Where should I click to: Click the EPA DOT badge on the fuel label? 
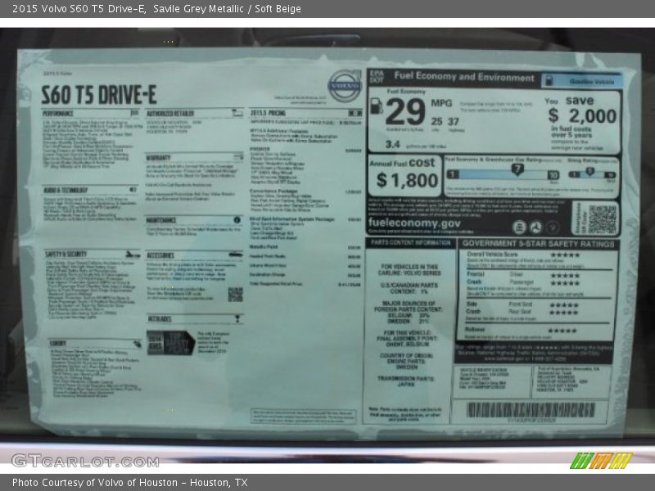[x=375, y=74]
